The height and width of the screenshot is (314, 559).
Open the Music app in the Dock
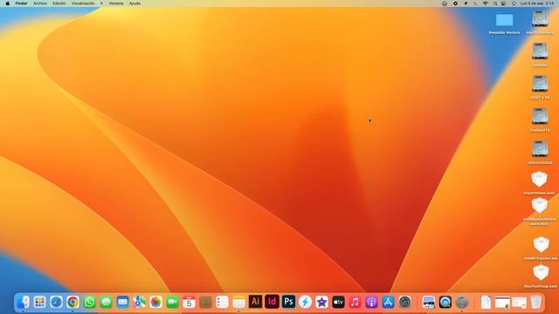click(355, 302)
